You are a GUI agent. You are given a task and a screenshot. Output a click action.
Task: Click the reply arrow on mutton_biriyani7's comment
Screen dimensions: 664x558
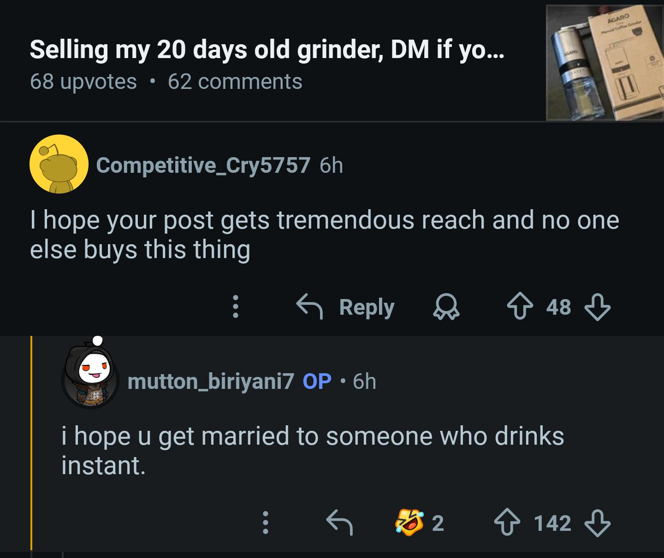[x=339, y=523]
